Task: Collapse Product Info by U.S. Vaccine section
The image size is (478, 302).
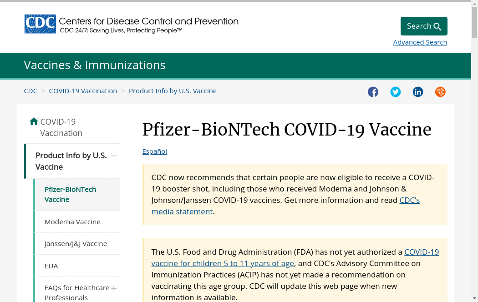Action: pyautogui.click(x=114, y=156)
